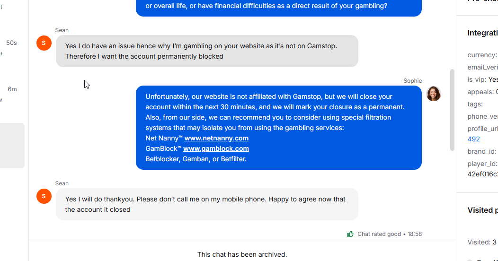Click Sophie's blue Gamstop reply bubble
The width and height of the screenshot is (498, 261).
point(278,127)
